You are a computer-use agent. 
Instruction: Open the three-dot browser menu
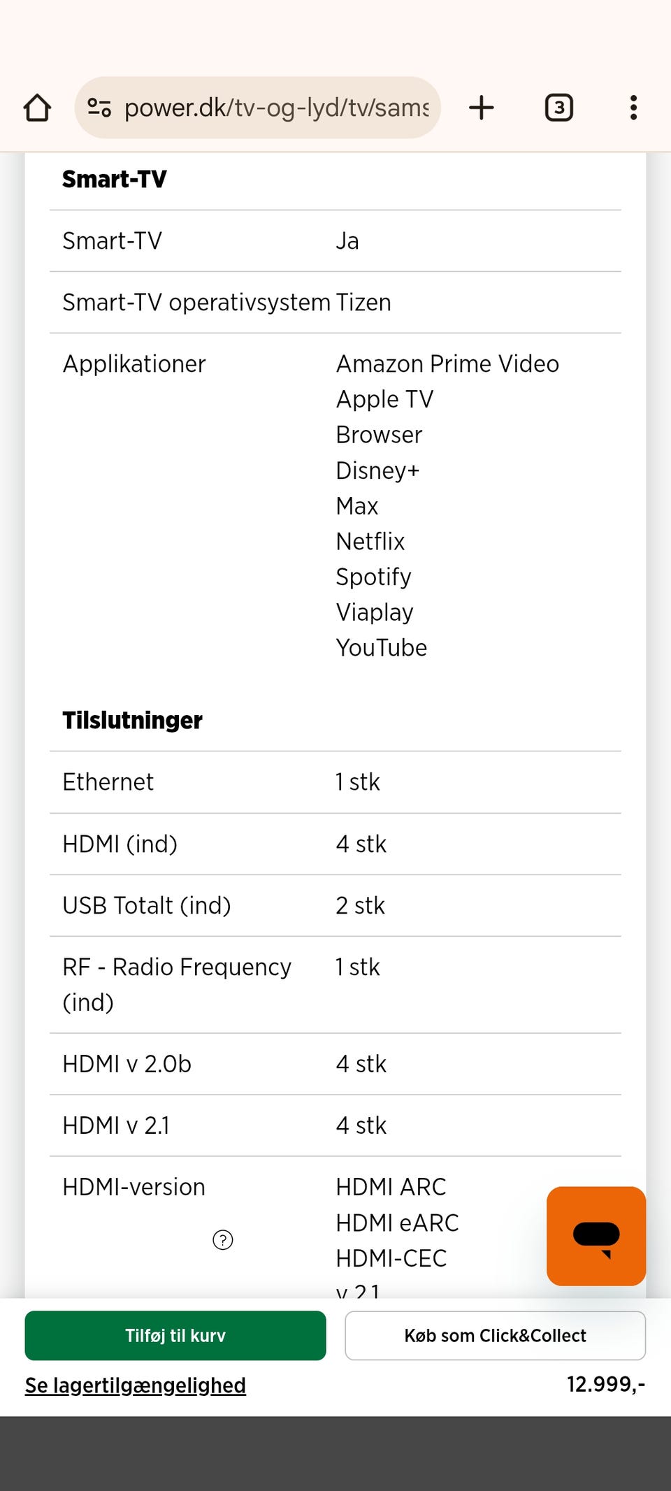point(633,108)
